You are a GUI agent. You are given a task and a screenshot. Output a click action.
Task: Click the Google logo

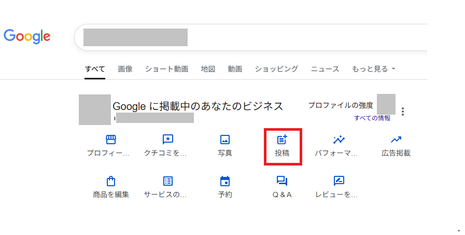pos(27,36)
